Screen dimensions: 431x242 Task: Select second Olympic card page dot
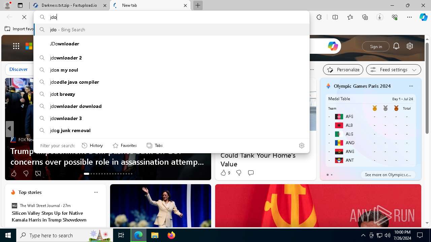[332, 175]
